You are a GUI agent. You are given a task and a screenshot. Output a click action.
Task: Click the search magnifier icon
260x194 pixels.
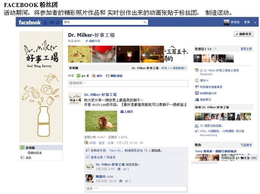point(145,22)
